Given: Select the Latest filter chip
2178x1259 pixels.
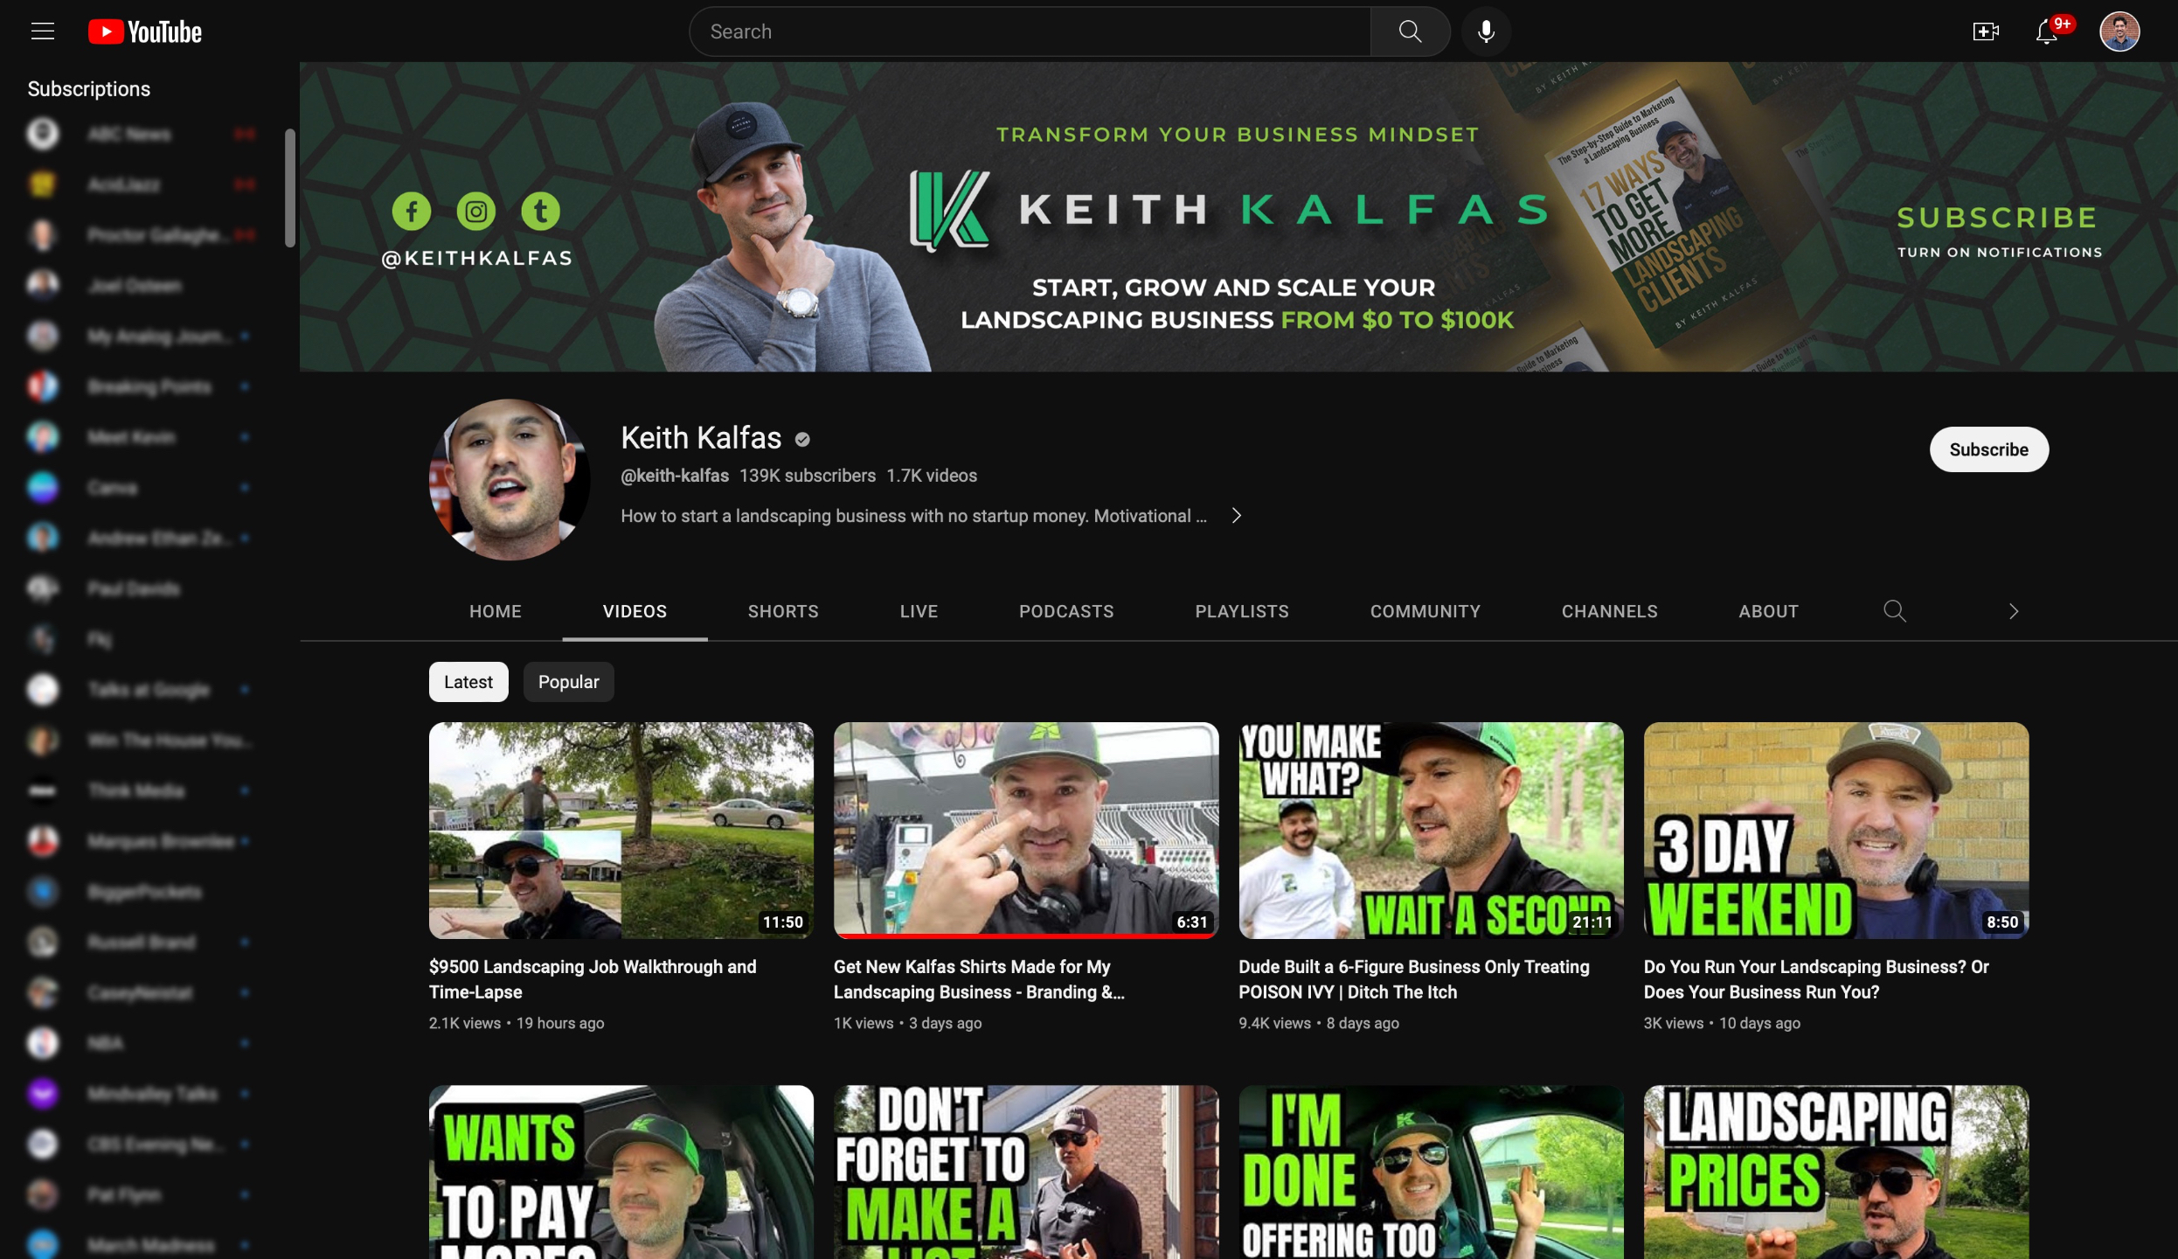Looking at the screenshot, I should coord(468,682).
